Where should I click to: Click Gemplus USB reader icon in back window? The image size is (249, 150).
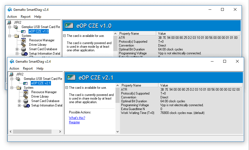pos(16,27)
